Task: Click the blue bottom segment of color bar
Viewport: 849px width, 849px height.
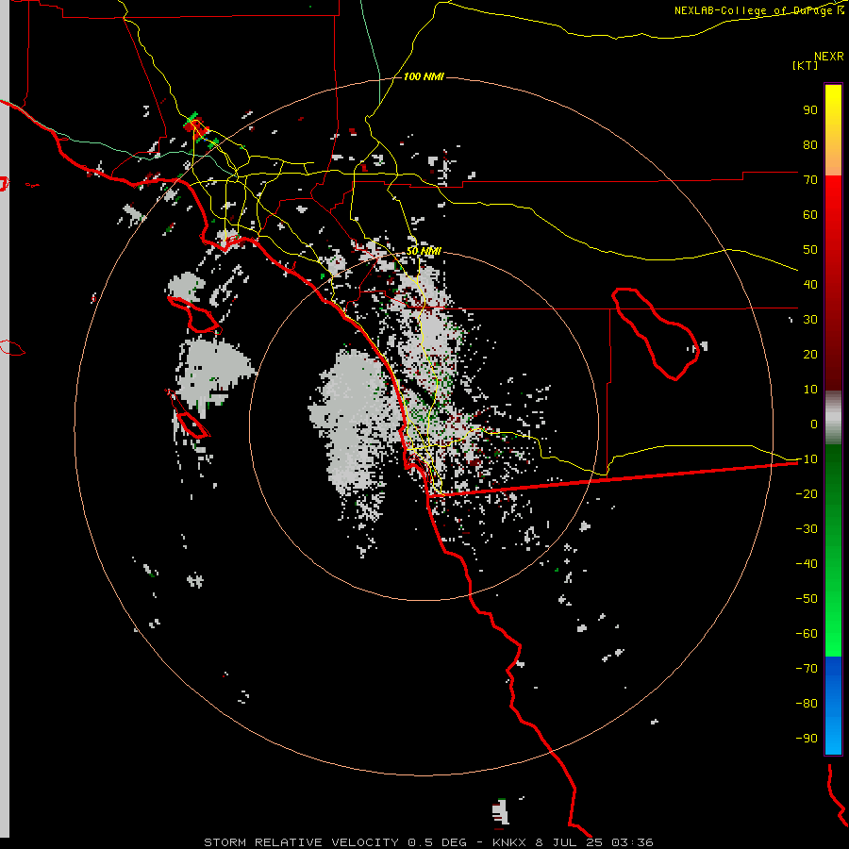Action: (833, 706)
